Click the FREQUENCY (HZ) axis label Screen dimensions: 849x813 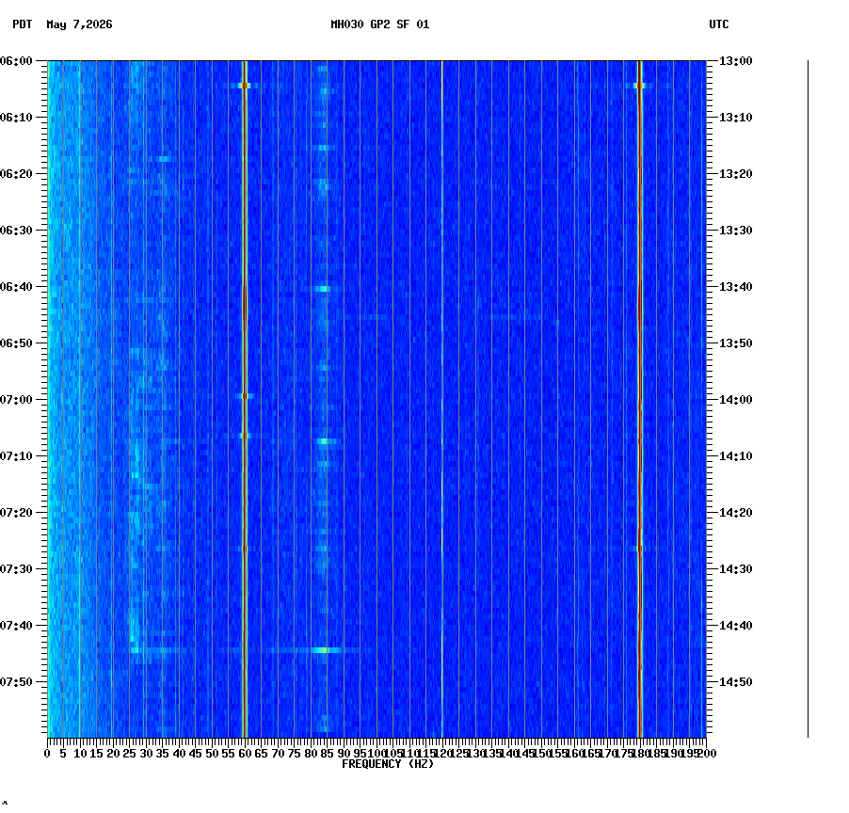click(x=388, y=764)
